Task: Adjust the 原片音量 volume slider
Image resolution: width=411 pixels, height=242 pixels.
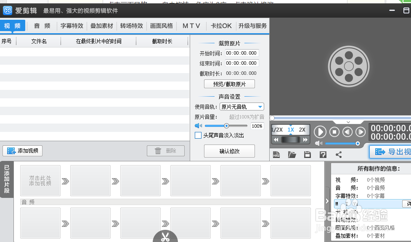Action: pyautogui.click(x=226, y=126)
